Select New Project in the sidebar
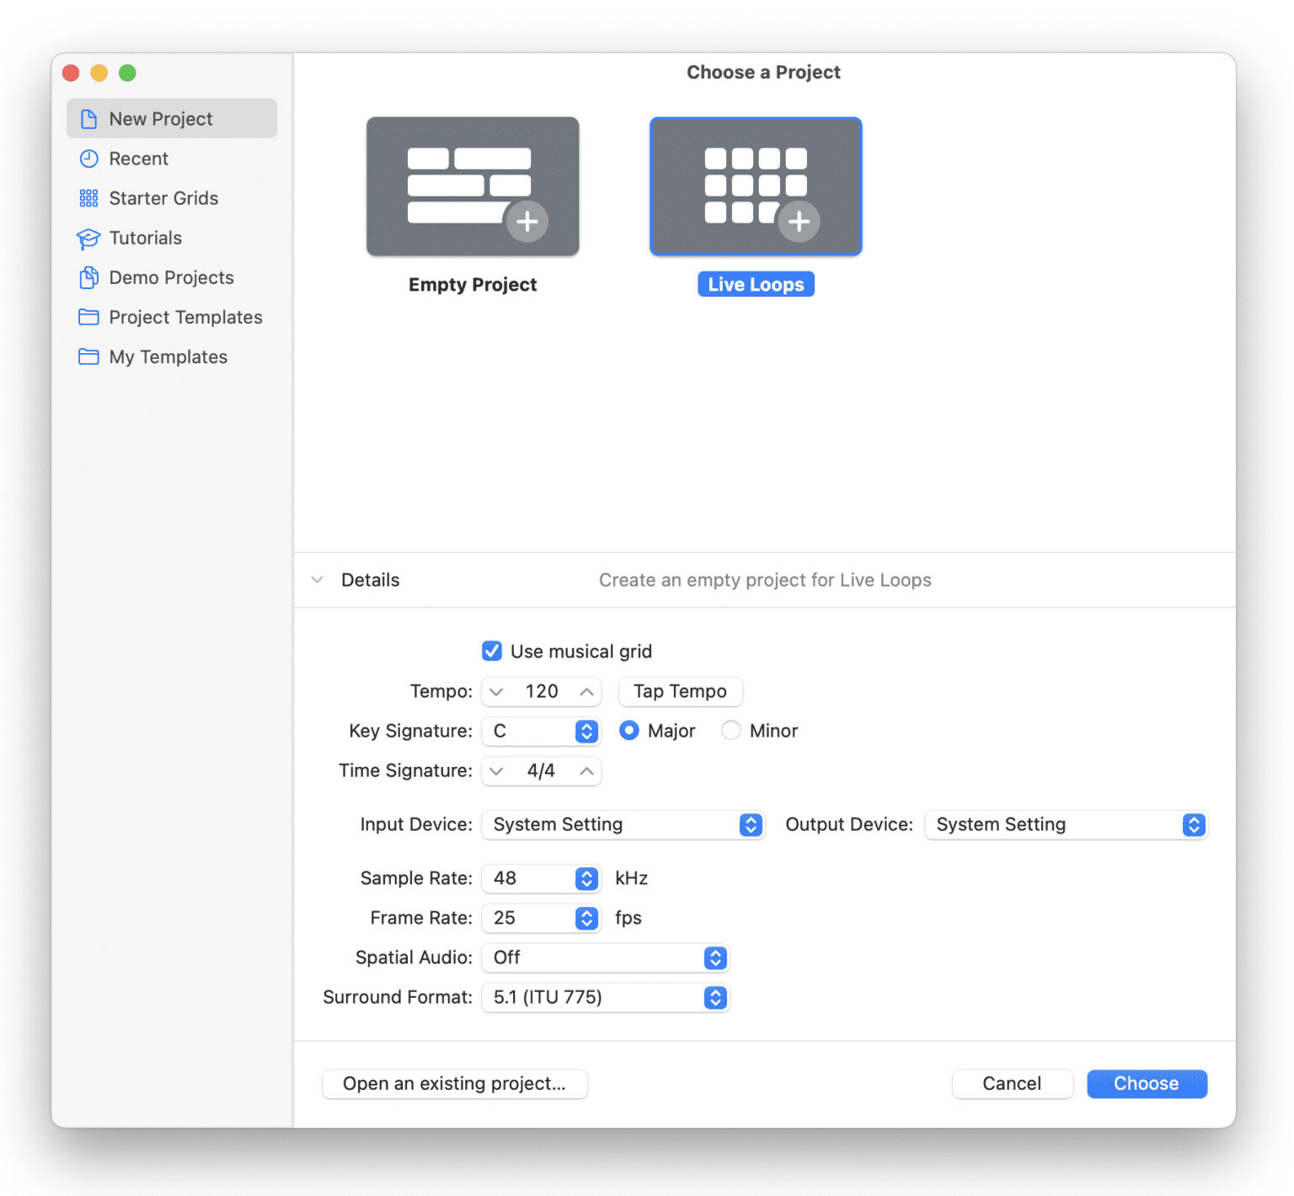1294x1196 pixels. click(172, 119)
